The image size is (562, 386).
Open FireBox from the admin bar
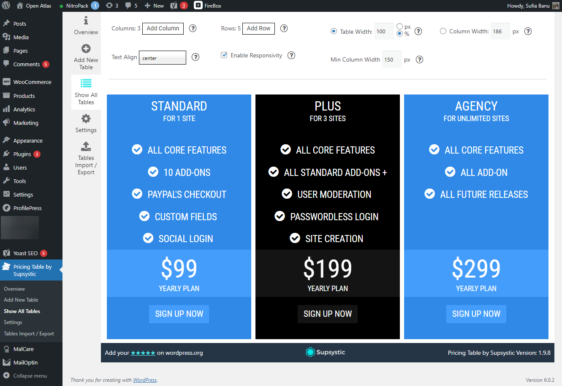208,5
